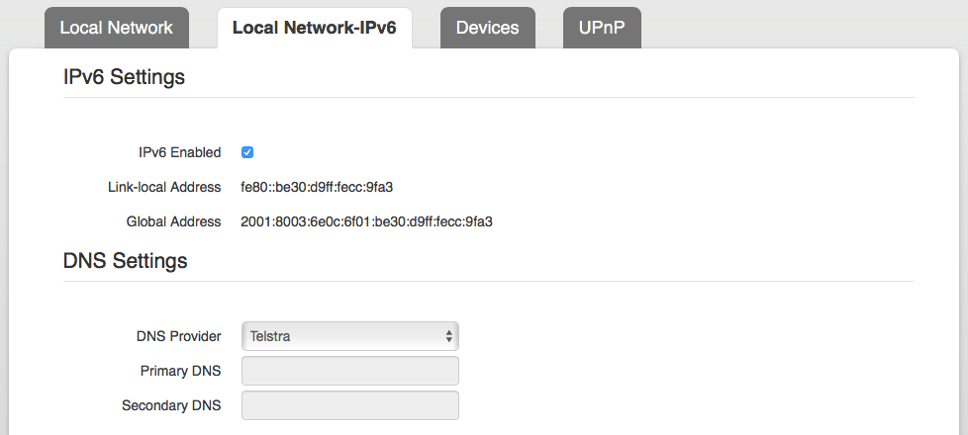This screenshot has height=435, width=968.
Task: Click the Link-local Address label
Action: click(x=164, y=187)
